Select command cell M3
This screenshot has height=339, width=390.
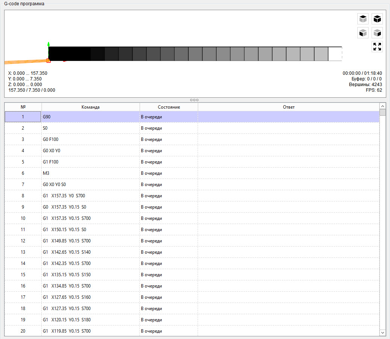pyautogui.click(x=91, y=173)
